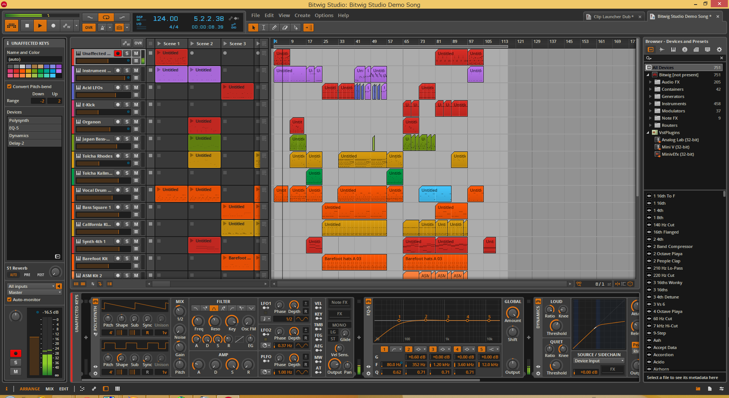Click the S1 Reverb send knob

coord(55,272)
